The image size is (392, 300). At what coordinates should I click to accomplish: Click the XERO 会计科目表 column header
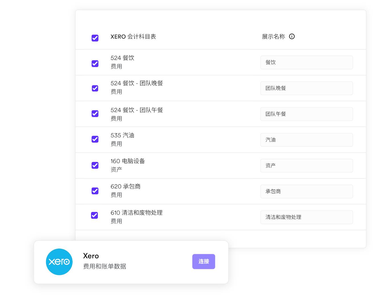(x=133, y=37)
